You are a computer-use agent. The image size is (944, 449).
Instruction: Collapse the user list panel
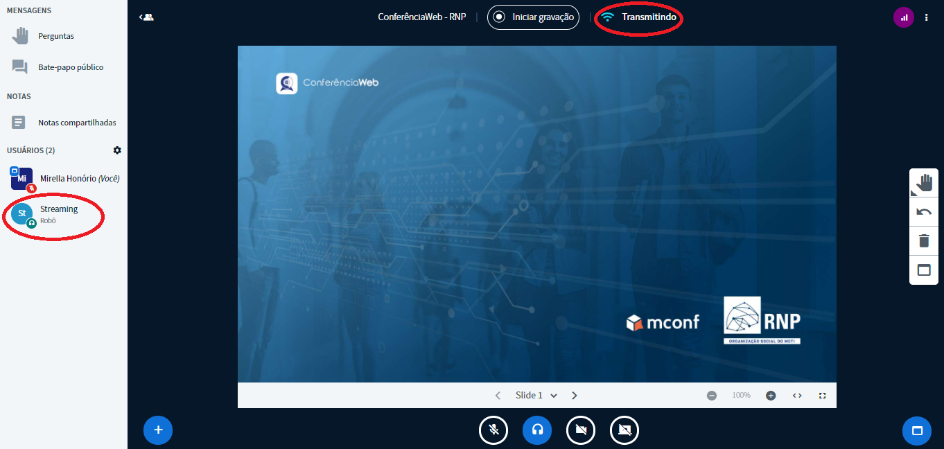pos(146,17)
